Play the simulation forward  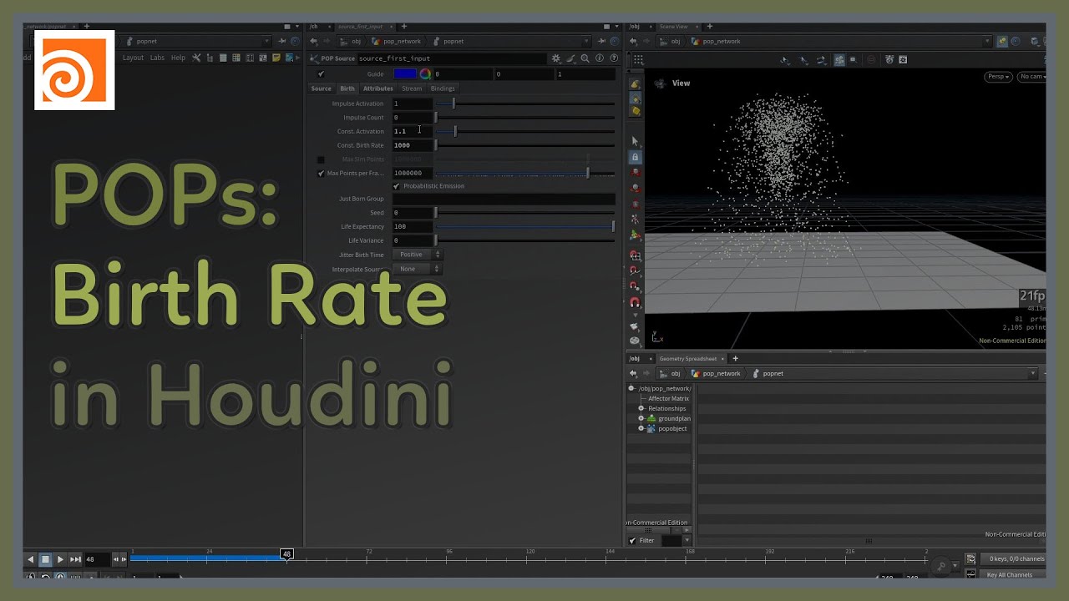(60, 559)
